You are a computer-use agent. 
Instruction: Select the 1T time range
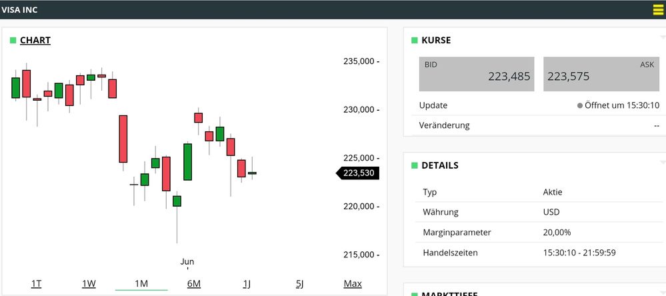coord(36,284)
